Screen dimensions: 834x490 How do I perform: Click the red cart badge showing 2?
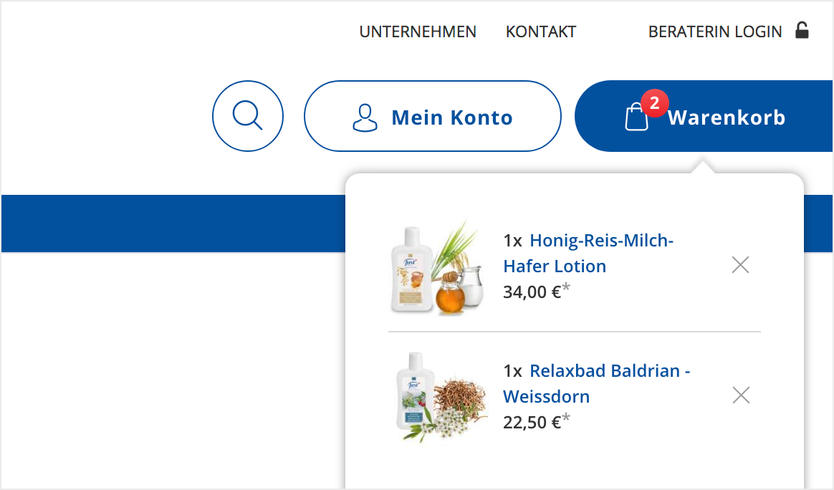click(x=653, y=103)
